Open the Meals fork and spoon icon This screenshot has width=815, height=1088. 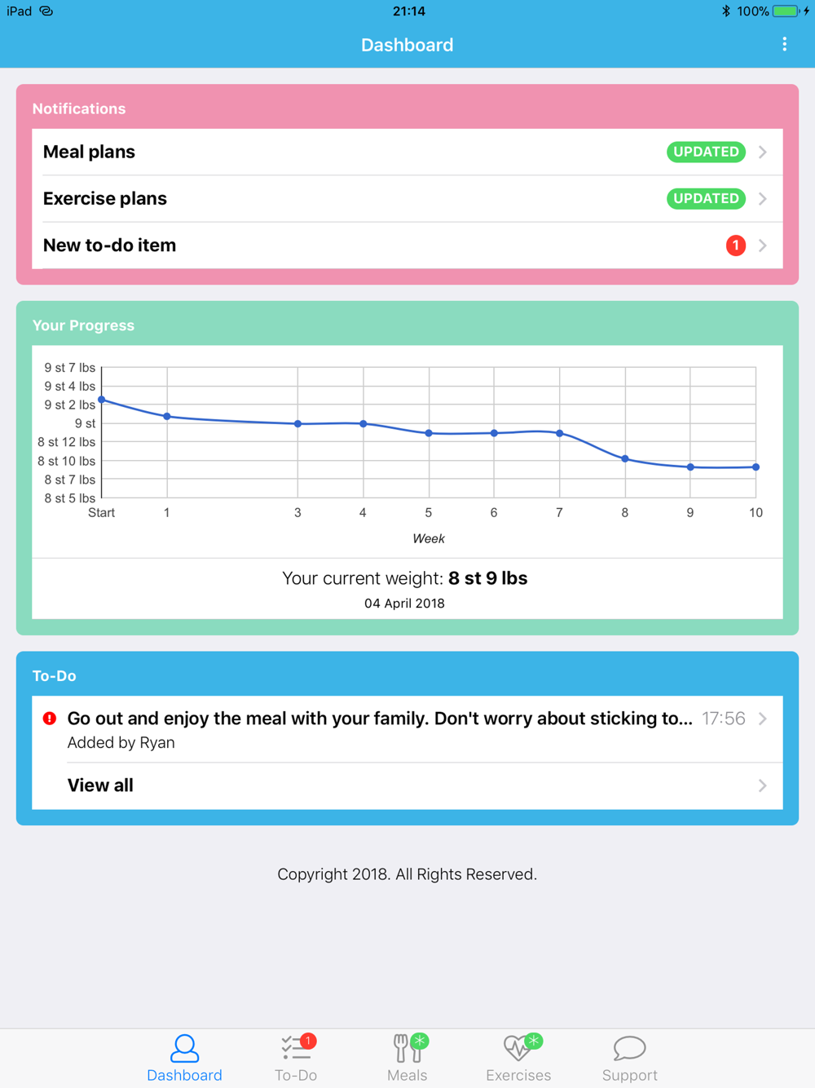(x=407, y=1048)
